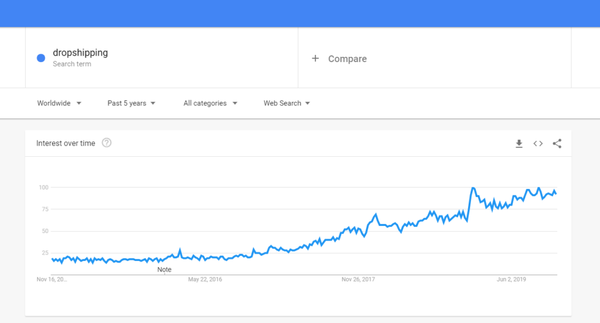Screen dimensions: 600x323
Task: Download the Interest over time data
Action: pyautogui.click(x=519, y=143)
